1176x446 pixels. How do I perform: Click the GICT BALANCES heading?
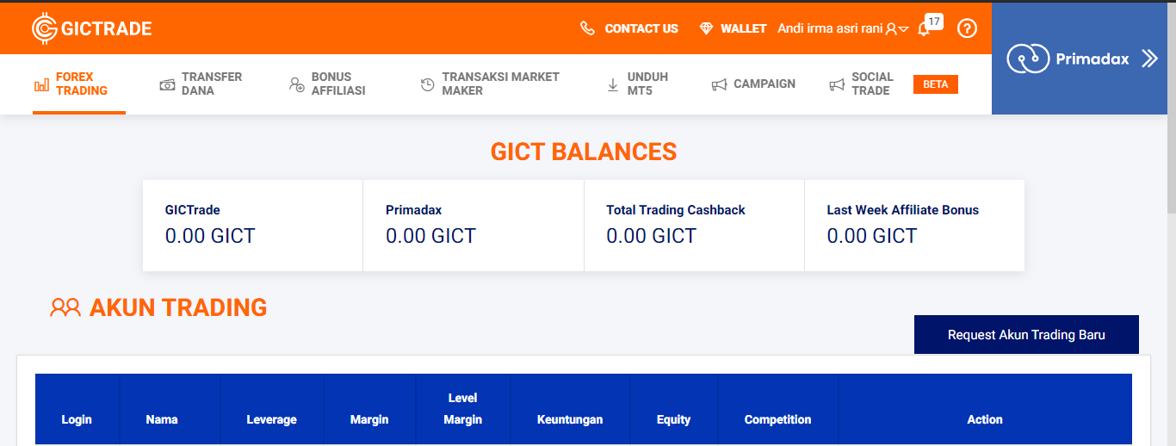(x=584, y=152)
